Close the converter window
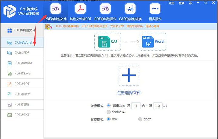 (x=213, y=3)
